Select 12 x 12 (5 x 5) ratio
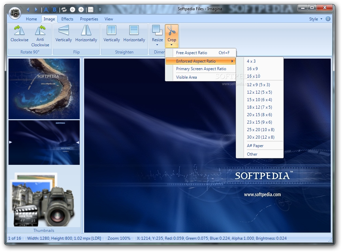 click(x=260, y=92)
